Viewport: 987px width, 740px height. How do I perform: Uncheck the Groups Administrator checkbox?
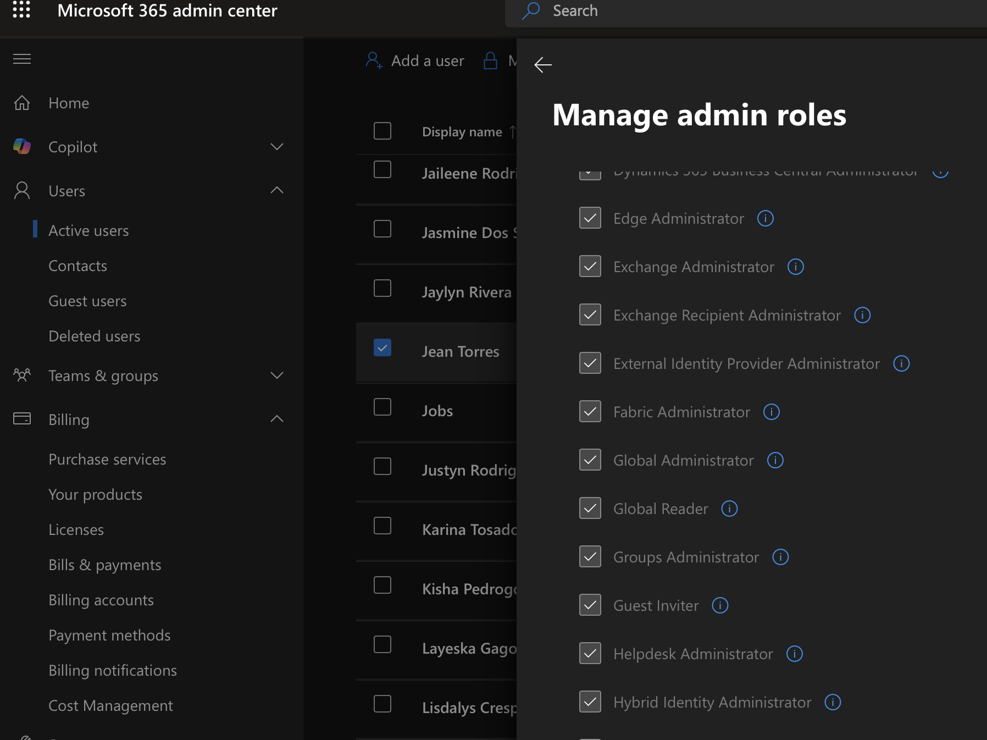(590, 556)
